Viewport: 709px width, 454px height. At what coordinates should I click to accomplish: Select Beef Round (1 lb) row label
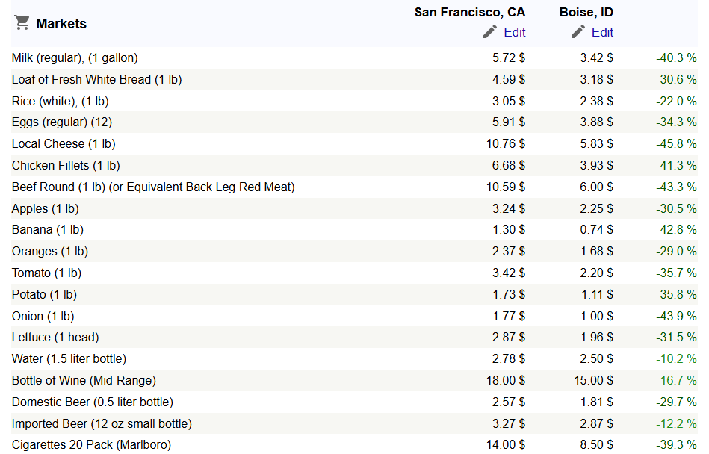153,187
